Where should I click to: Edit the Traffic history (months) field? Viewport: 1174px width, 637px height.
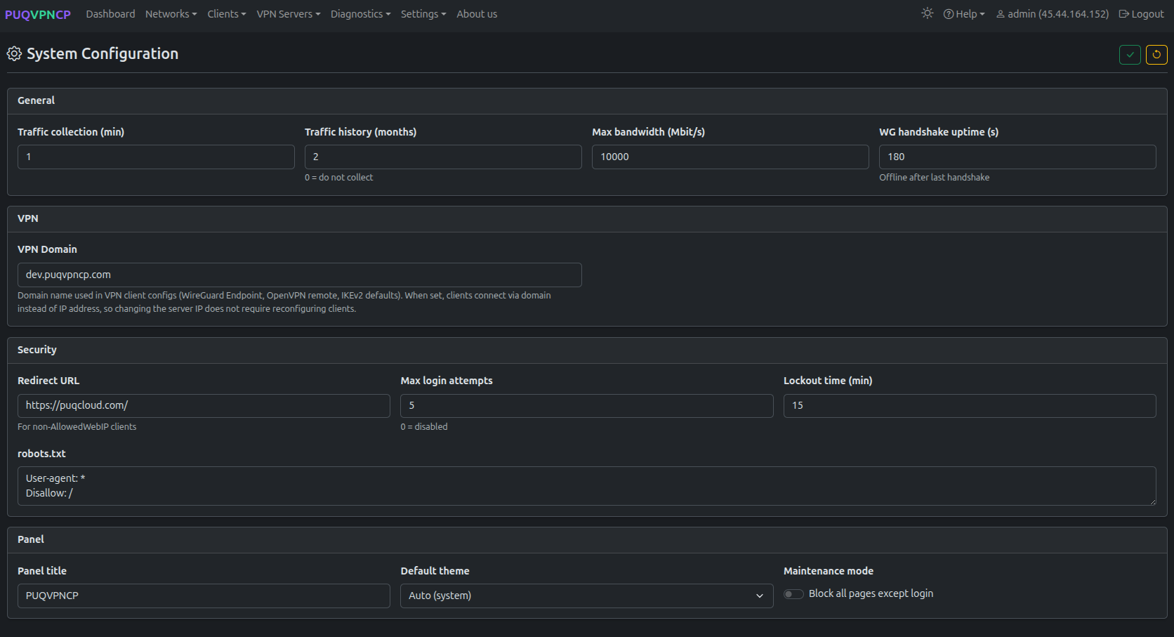click(x=443, y=157)
